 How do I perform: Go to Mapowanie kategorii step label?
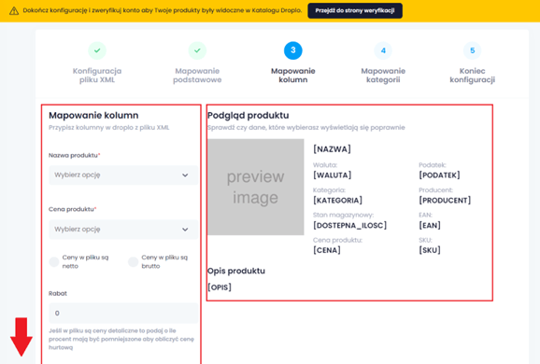click(383, 76)
